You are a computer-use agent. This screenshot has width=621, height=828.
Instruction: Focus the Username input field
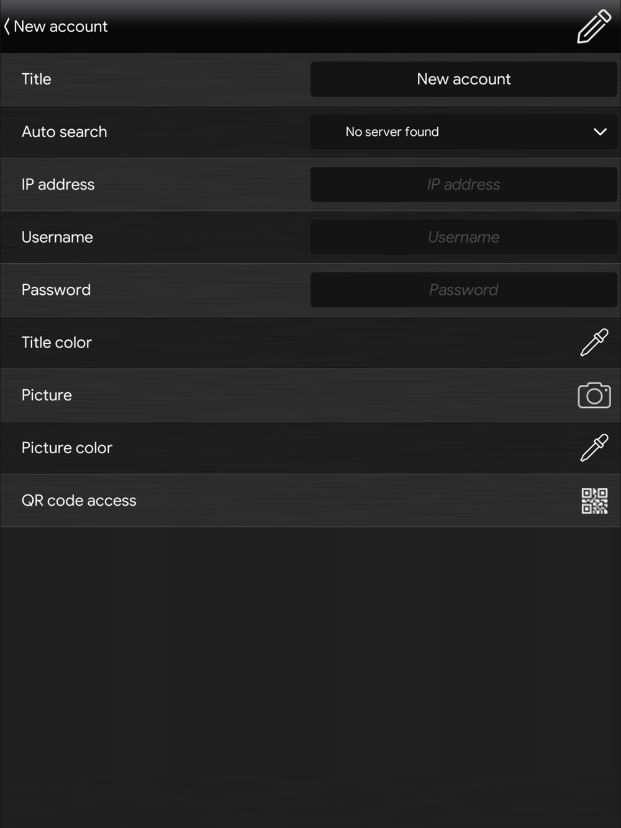click(x=464, y=237)
